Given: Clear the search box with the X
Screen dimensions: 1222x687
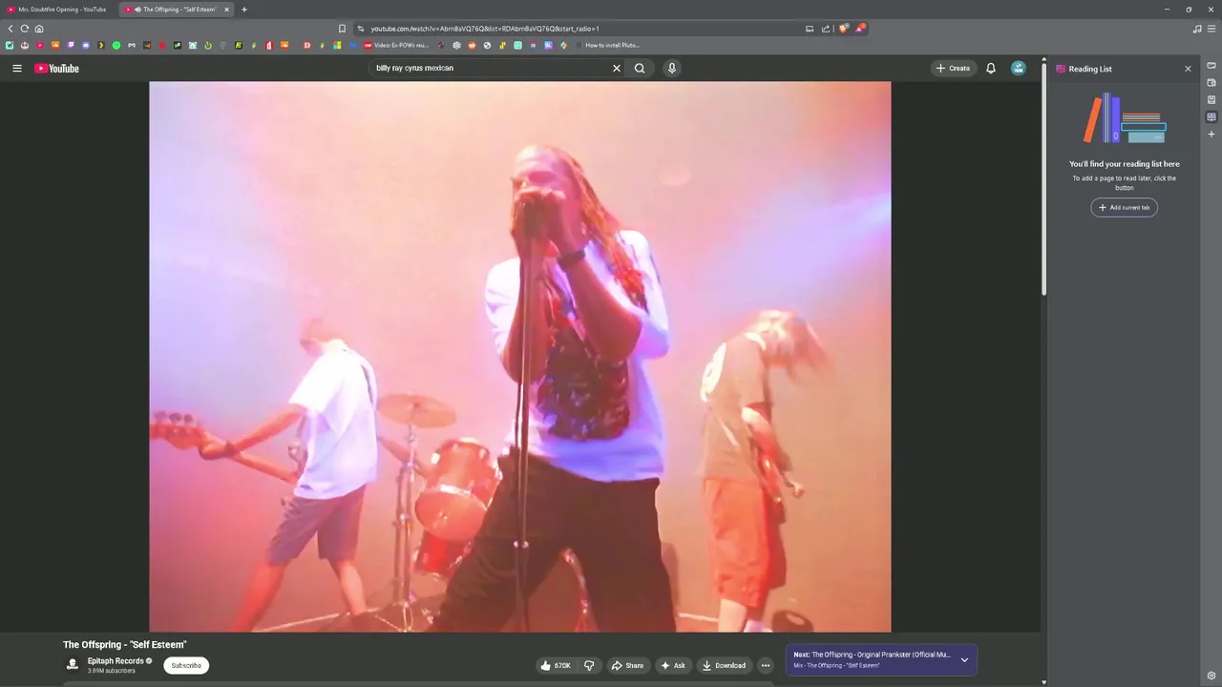Looking at the screenshot, I should click(617, 68).
